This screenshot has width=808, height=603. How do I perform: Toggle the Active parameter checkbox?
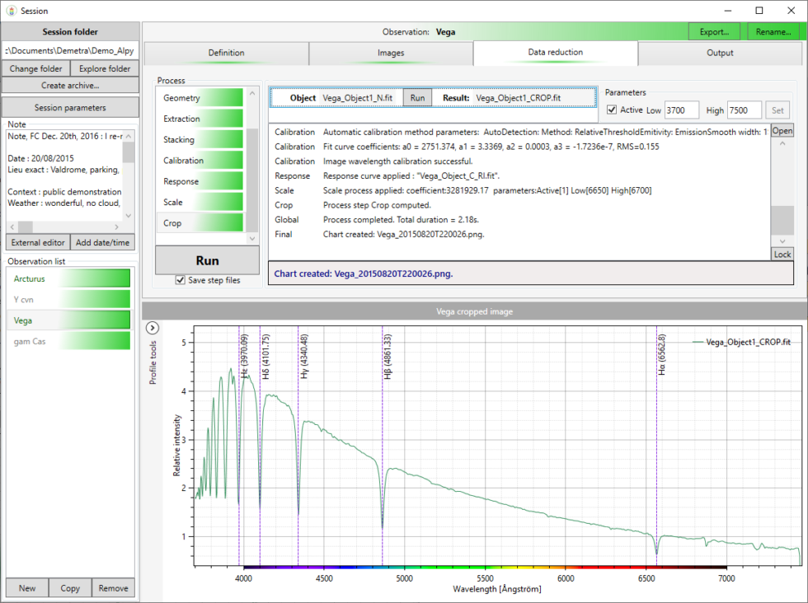click(611, 110)
